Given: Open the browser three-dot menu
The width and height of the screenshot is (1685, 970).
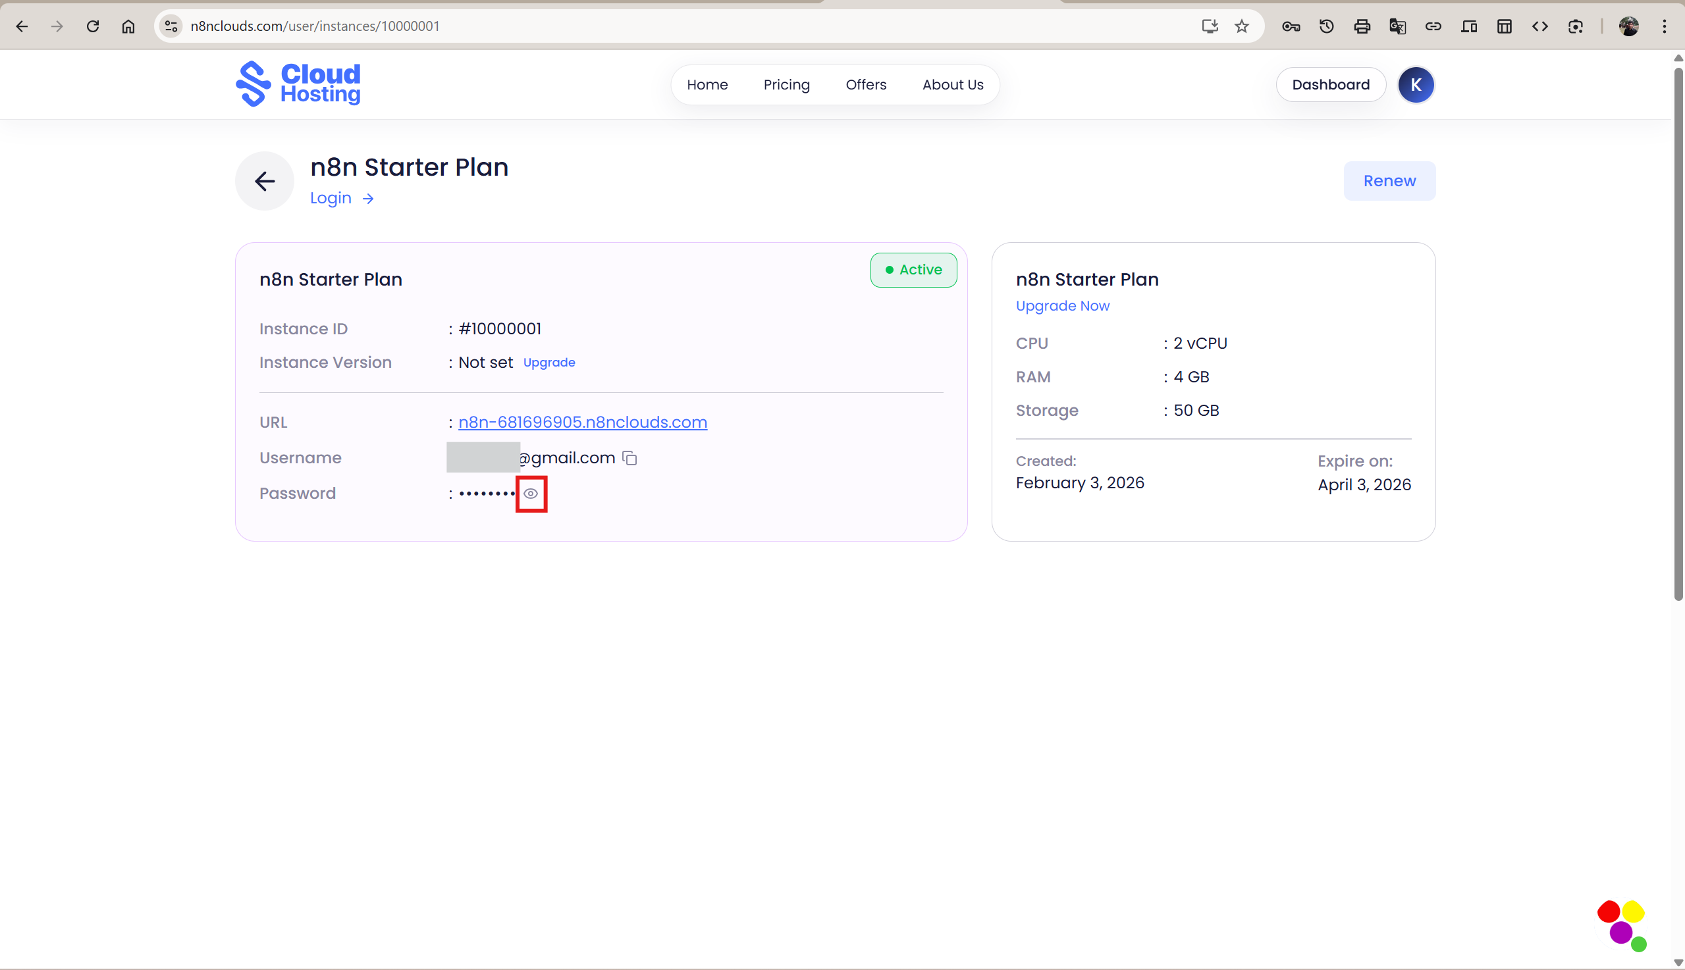Looking at the screenshot, I should [1665, 26].
